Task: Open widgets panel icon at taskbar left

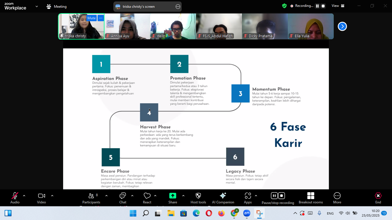Action: (x=8, y=213)
